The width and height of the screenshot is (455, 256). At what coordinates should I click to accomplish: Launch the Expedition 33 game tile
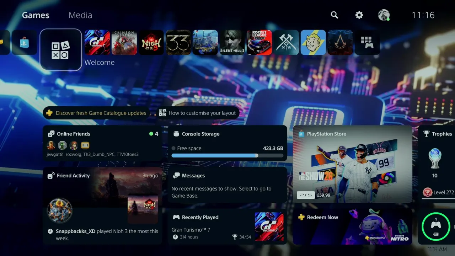[x=178, y=42]
